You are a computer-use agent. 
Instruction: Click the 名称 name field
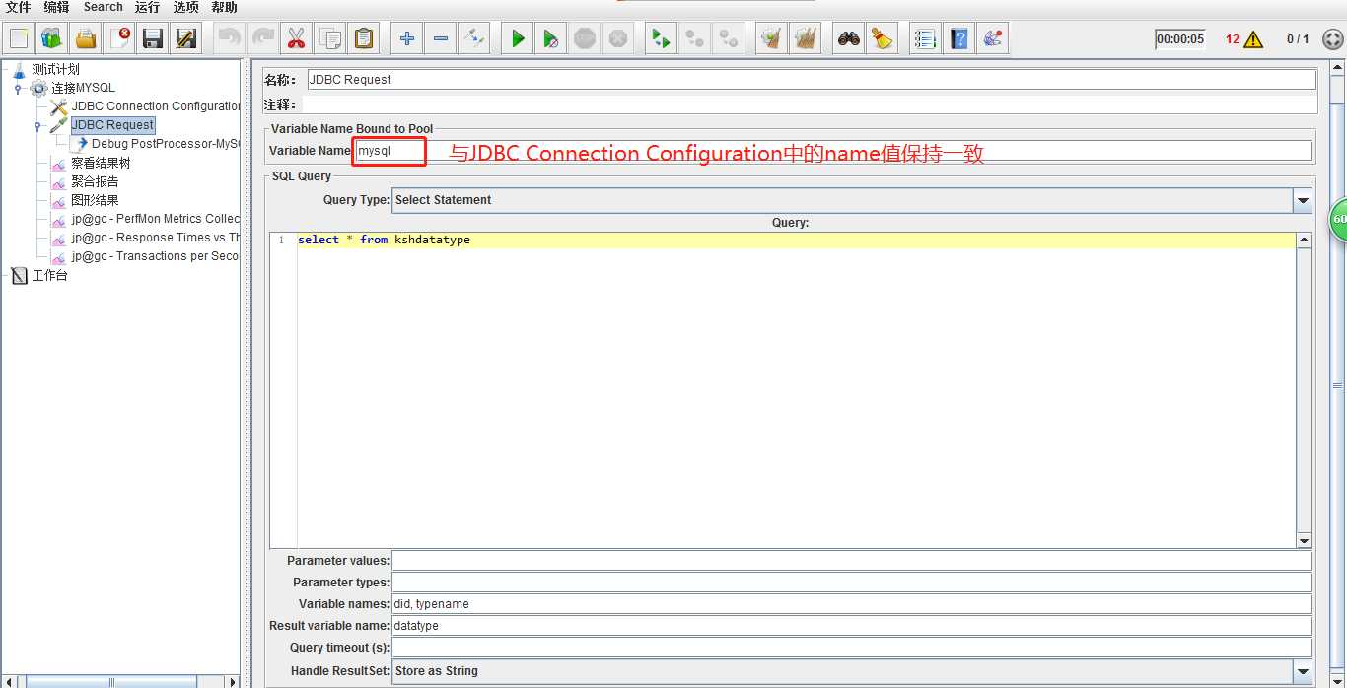tap(811, 80)
